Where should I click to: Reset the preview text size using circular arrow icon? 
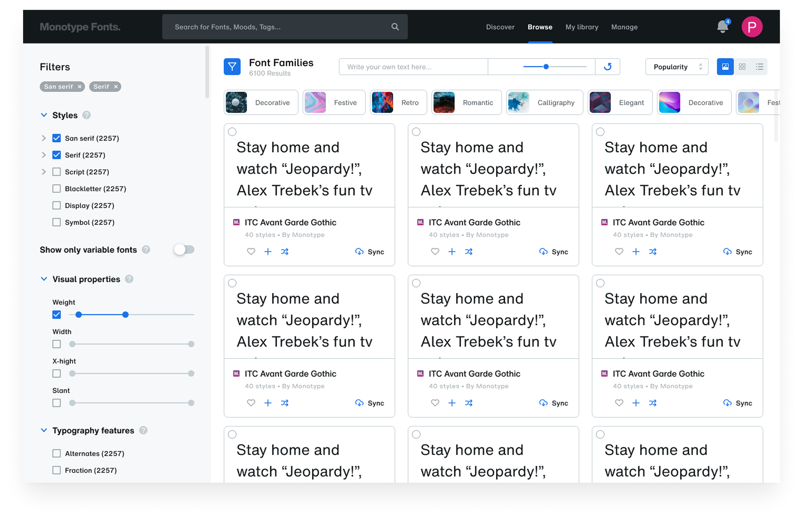point(607,66)
